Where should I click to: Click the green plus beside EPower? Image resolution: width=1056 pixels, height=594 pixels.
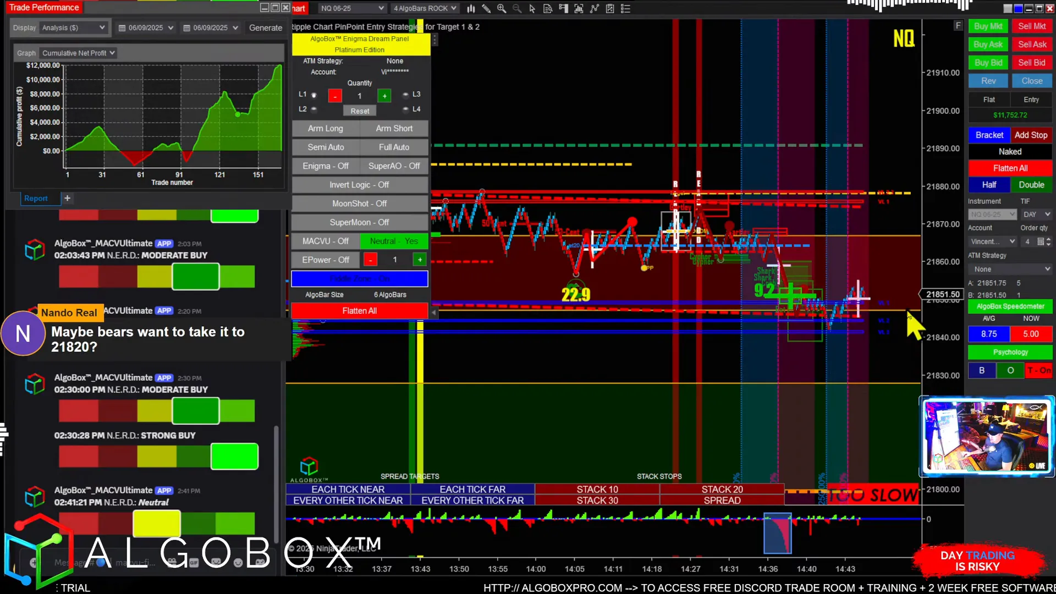click(420, 260)
